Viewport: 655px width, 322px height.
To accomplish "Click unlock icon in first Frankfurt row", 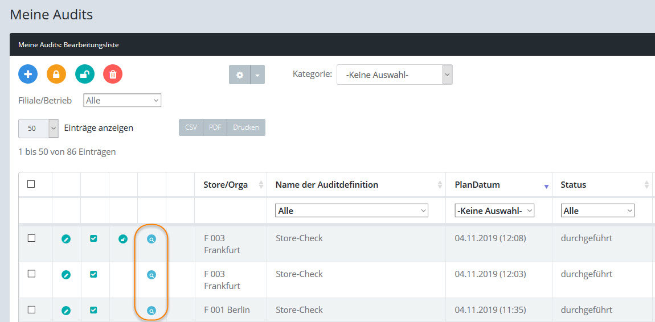I will pos(123,240).
